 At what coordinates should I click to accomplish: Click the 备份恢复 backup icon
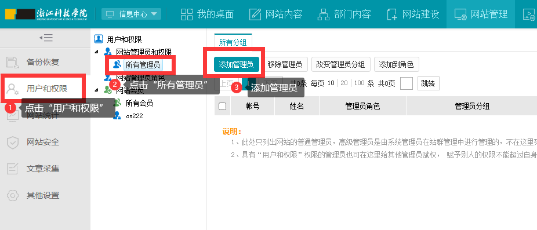coord(13,63)
